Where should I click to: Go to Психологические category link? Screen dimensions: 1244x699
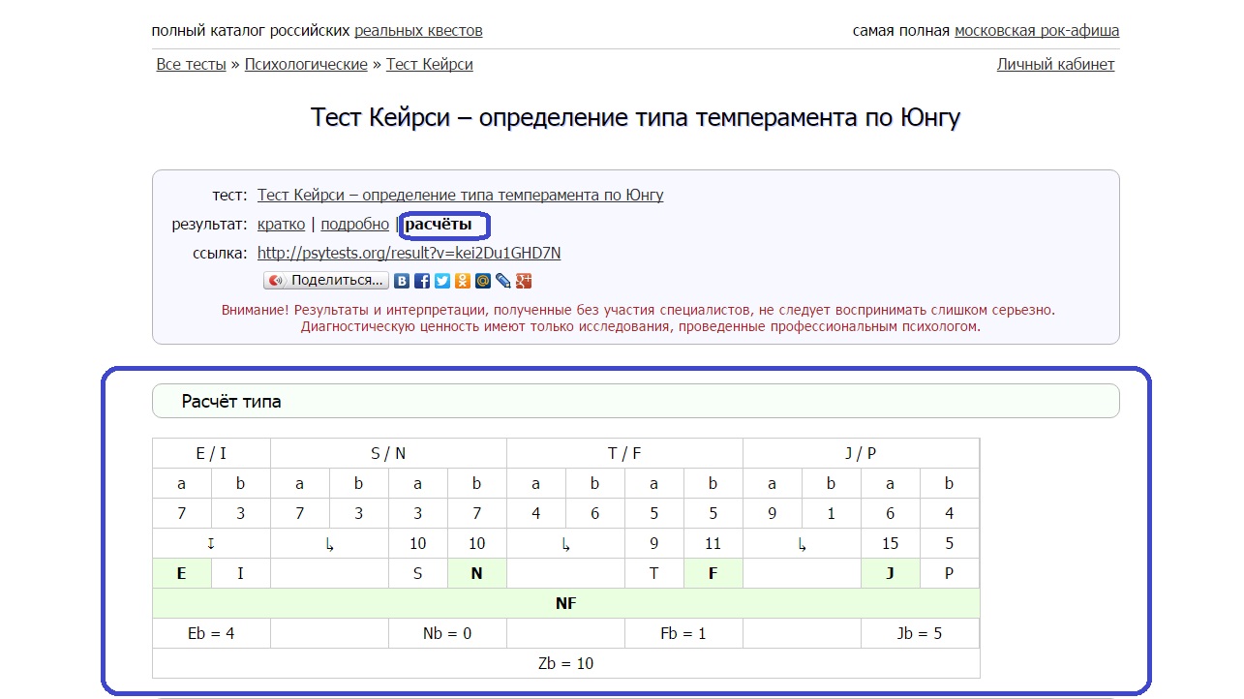click(x=306, y=65)
